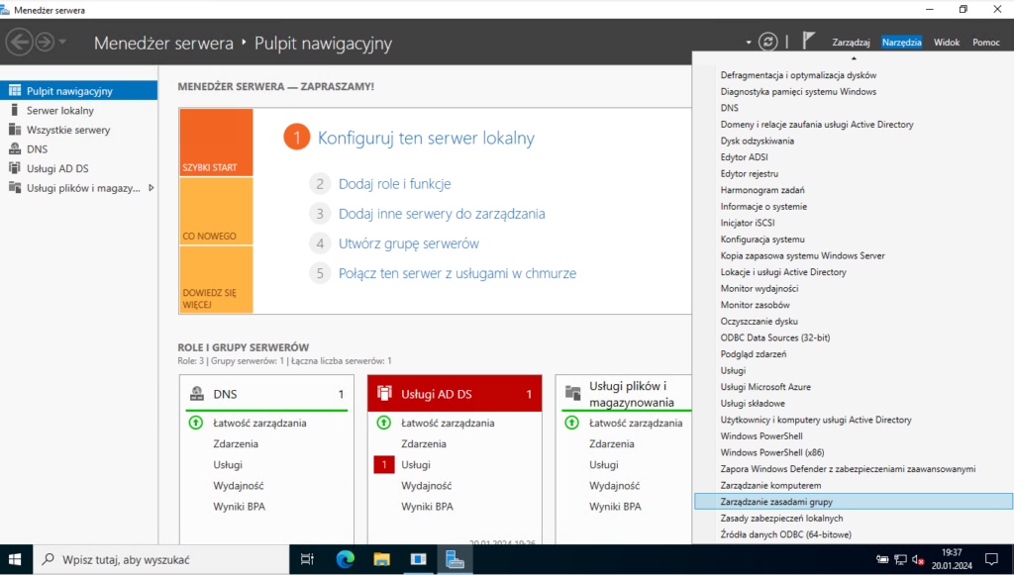
Task: Close the Narzędzia menu in the header
Action: [x=901, y=43]
